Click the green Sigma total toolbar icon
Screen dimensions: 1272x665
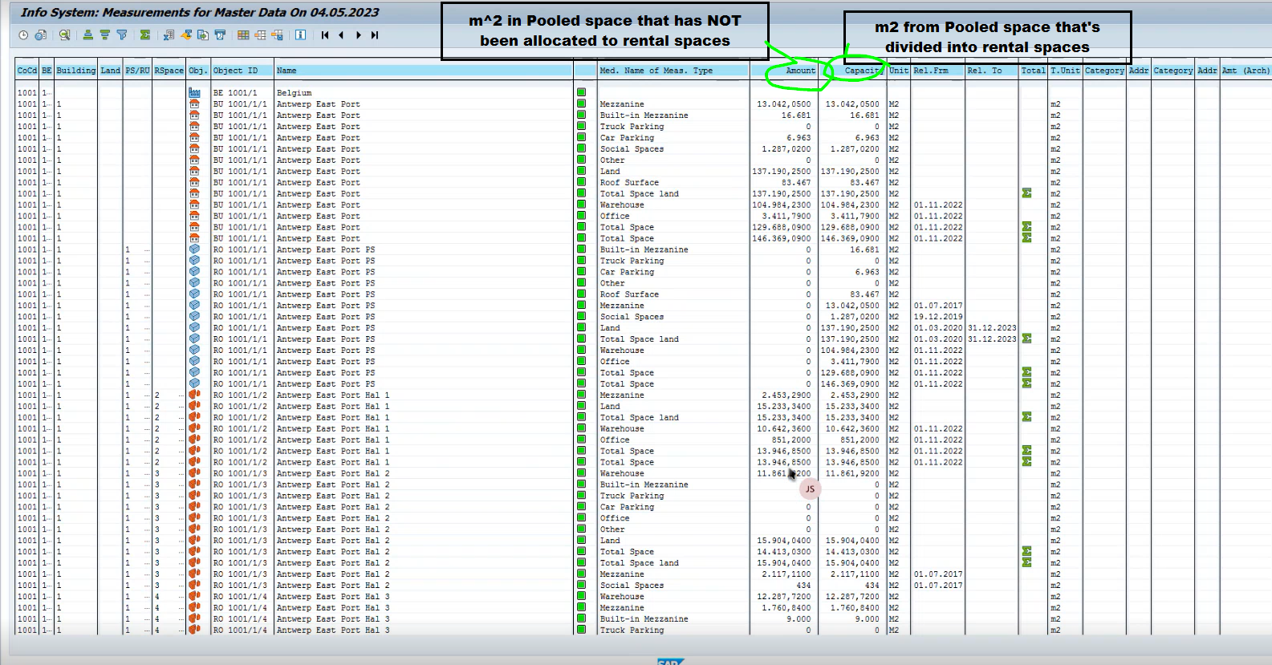tap(145, 35)
